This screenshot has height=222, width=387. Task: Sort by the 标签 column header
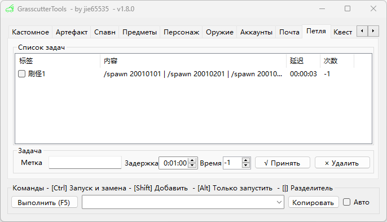58,61
